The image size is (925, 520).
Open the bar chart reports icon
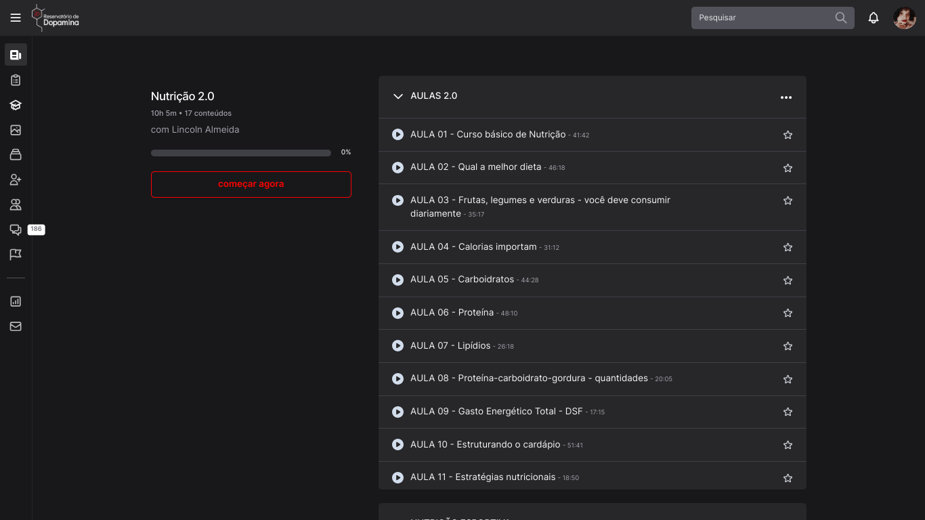(16, 301)
